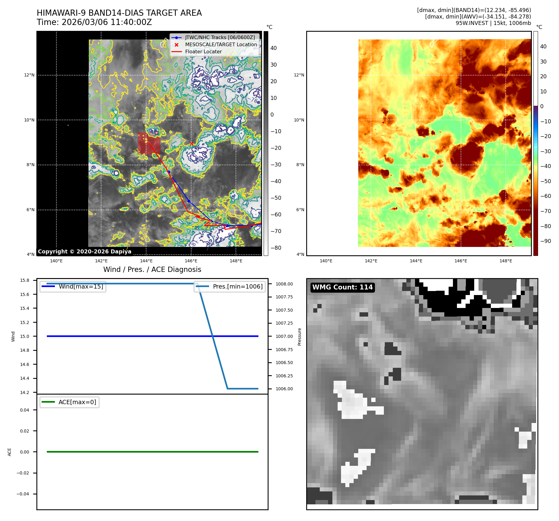
Task: Select the JTWC/NHC Tracks legend entry
Action: pos(220,38)
